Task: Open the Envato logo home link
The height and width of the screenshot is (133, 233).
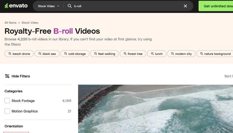Action: pyautogui.click(x=16, y=6)
